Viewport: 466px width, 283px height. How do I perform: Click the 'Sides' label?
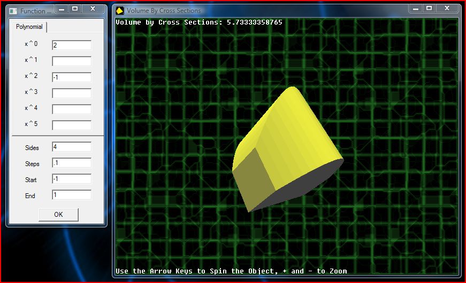[32, 148]
